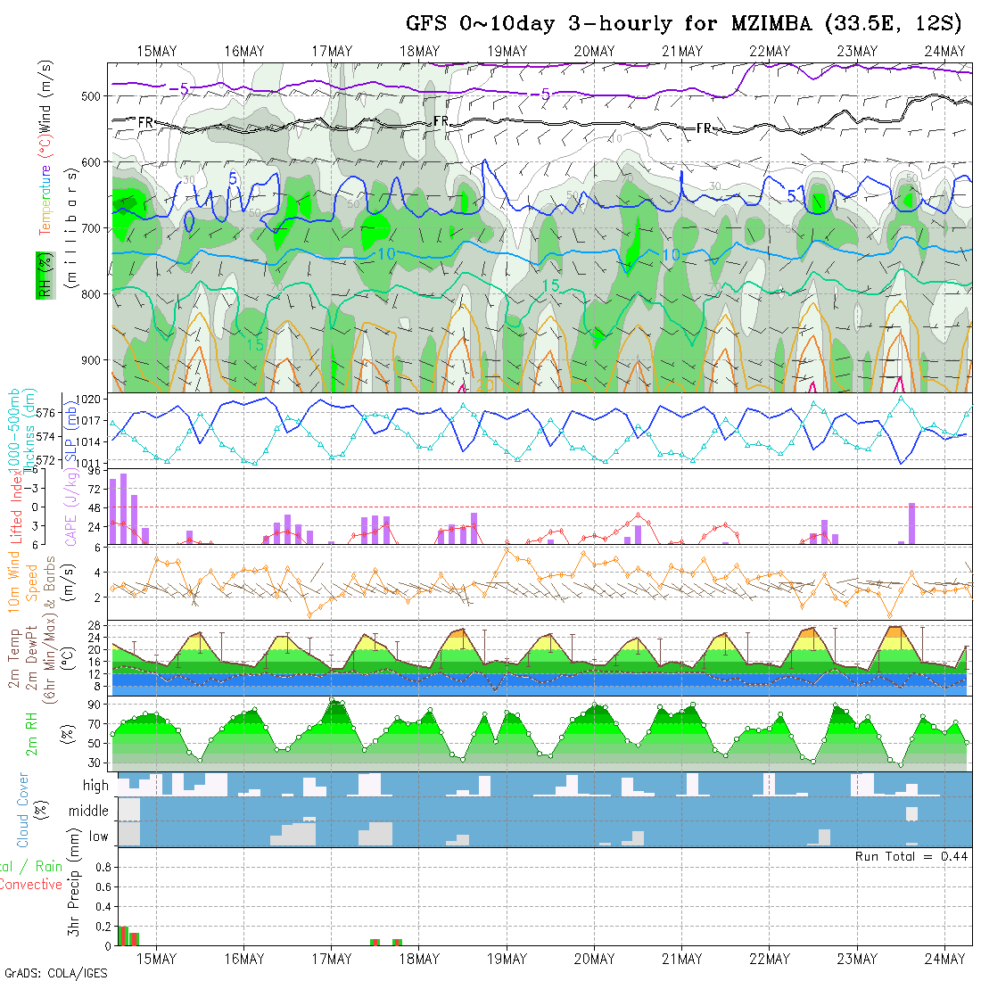Screen dimensions: 981x981
Task: Click the 'Wind (m/s)' axis legend label
Action: [x=45, y=96]
